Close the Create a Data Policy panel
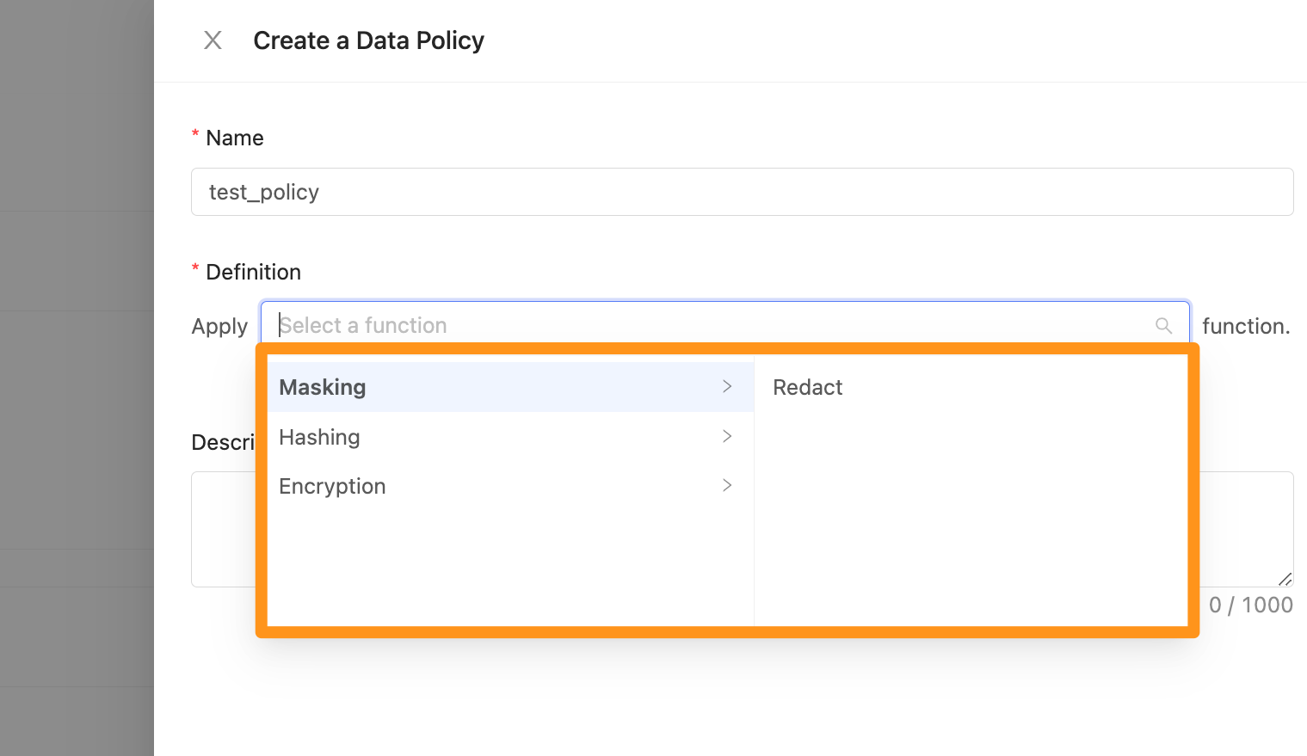This screenshot has height=756, width=1307. tap(213, 40)
